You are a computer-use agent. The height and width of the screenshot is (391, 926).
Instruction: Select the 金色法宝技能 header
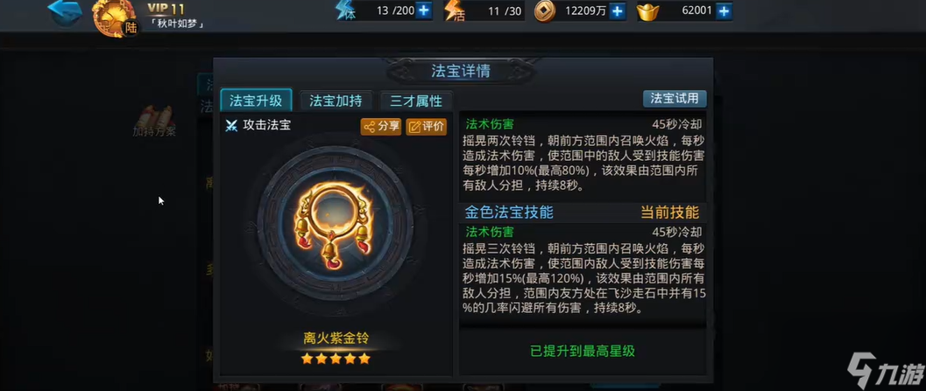point(509,213)
